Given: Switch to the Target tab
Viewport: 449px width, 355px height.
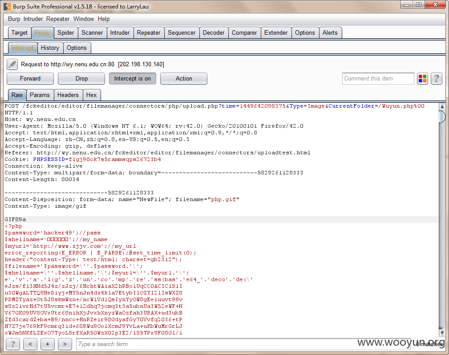Looking at the screenshot, I should point(20,32).
